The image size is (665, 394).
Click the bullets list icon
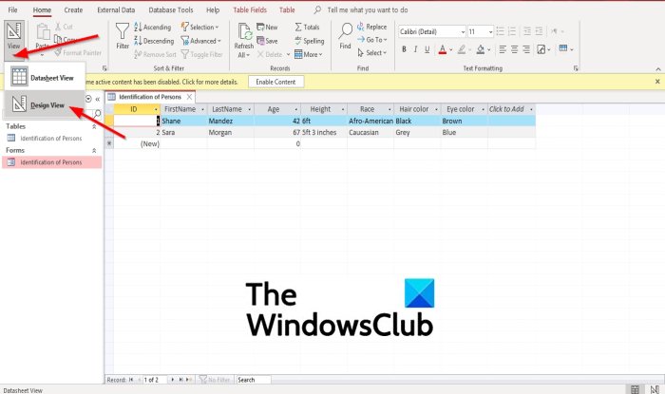point(501,31)
